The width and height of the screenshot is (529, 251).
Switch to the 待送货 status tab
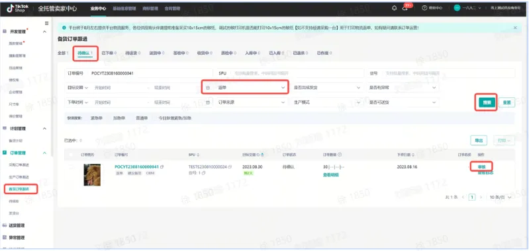pos(133,53)
